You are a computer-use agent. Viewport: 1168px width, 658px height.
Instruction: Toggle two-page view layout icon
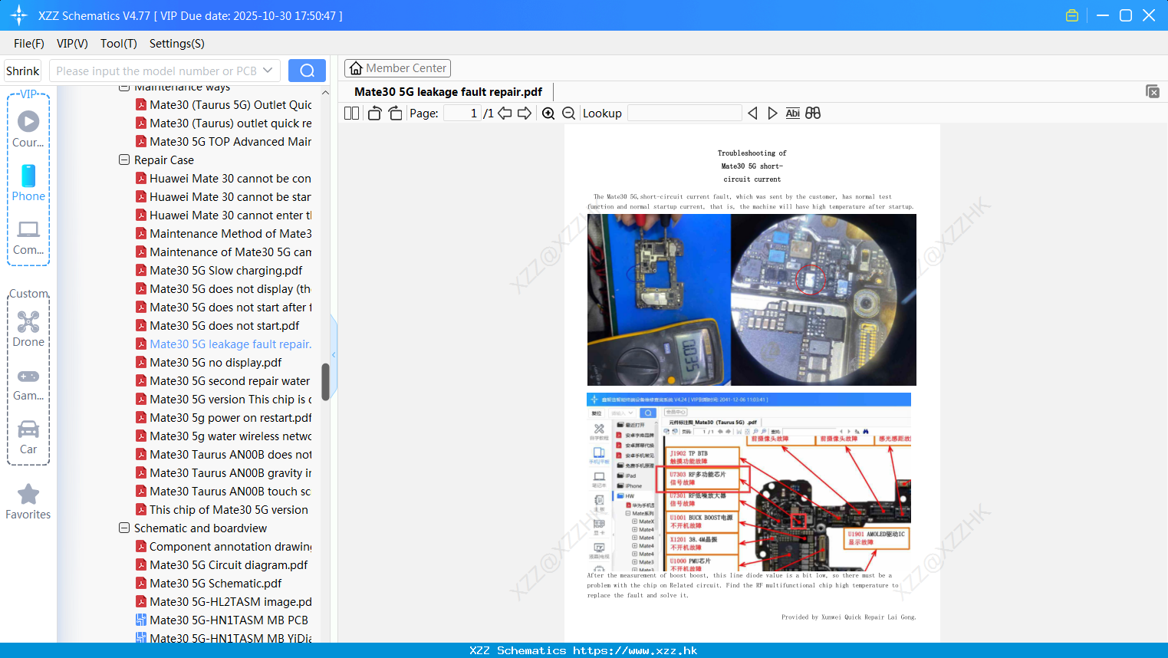351,113
